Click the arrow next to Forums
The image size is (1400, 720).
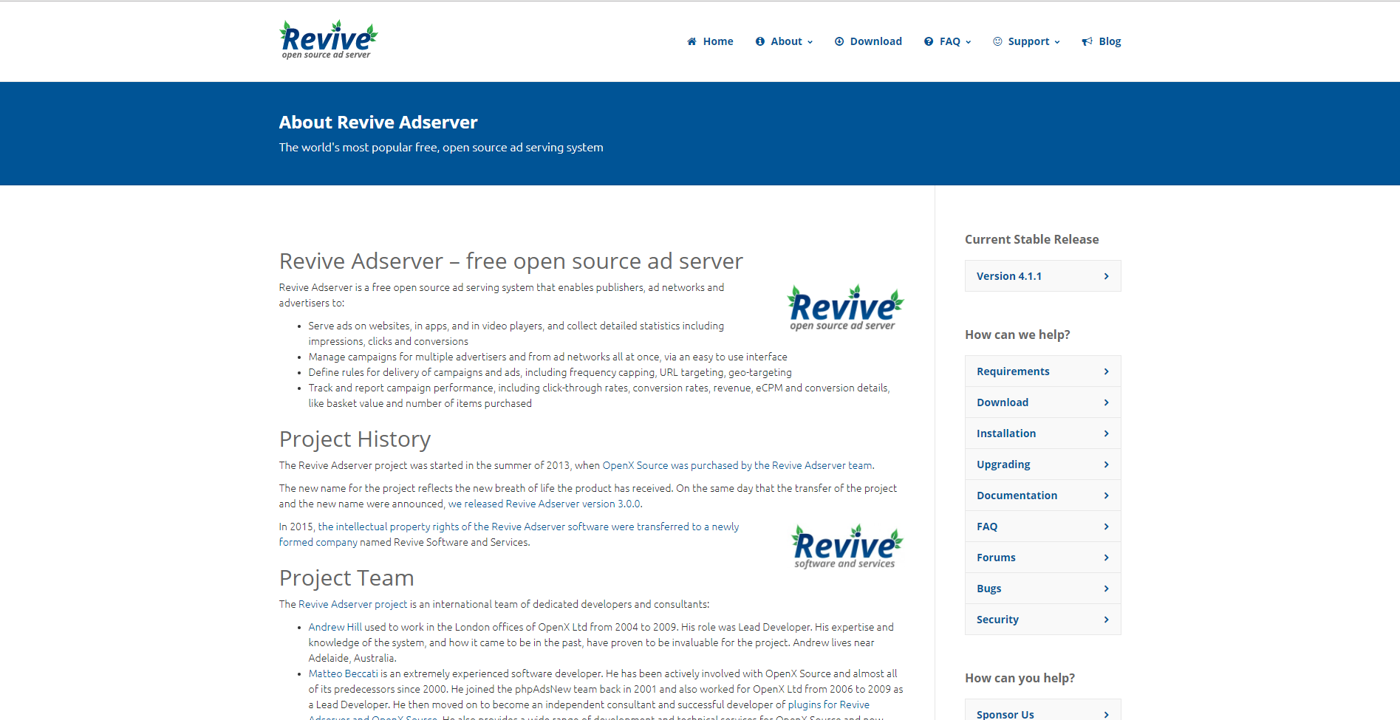coord(1106,558)
